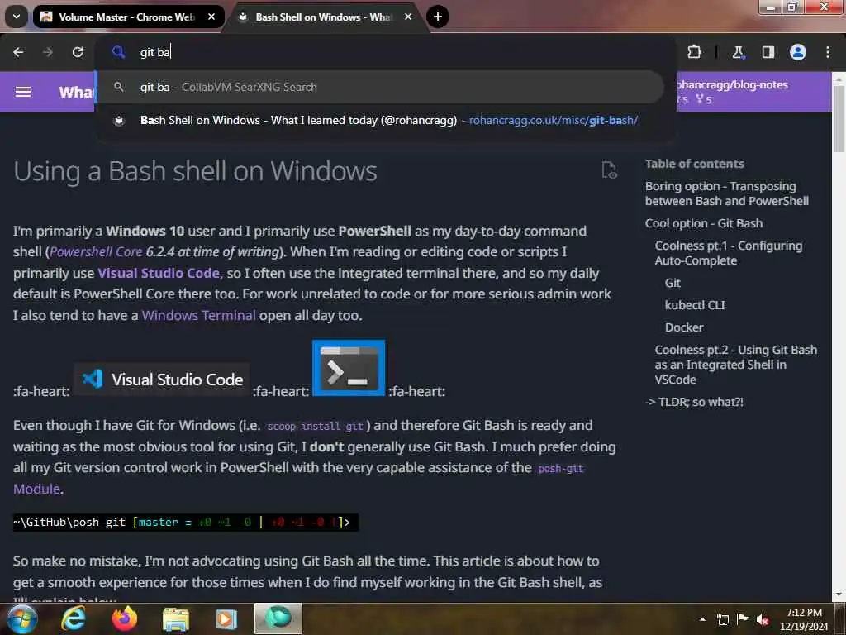This screenshot has width=846, height=635.
Task: Open Windows Media Player in taskbar
Action: [226, 619]
